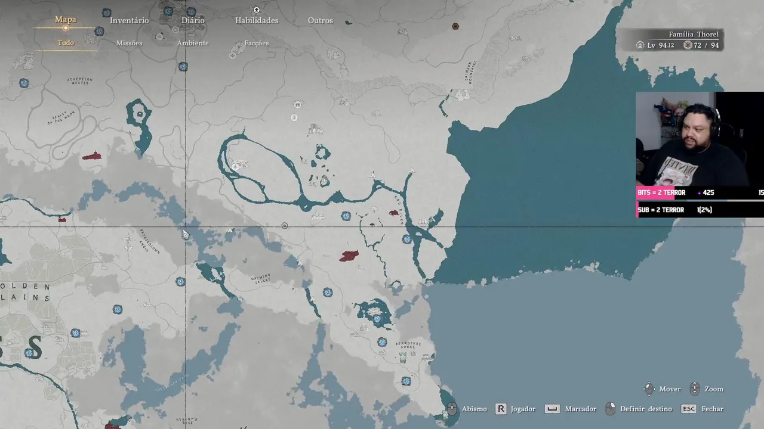Click the 72 / 94 counter icon
Screen dimensions: 764x429
pyautogui.click(x=688, y=45)
